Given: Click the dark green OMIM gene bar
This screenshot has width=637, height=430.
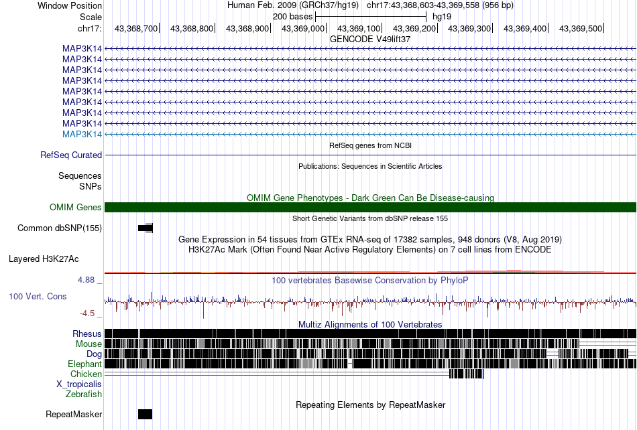Looking at the screenshot, I should pos(370,207).
